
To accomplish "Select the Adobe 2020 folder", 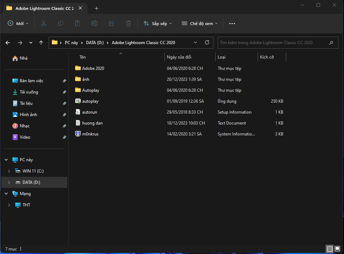I will (90, 68).
